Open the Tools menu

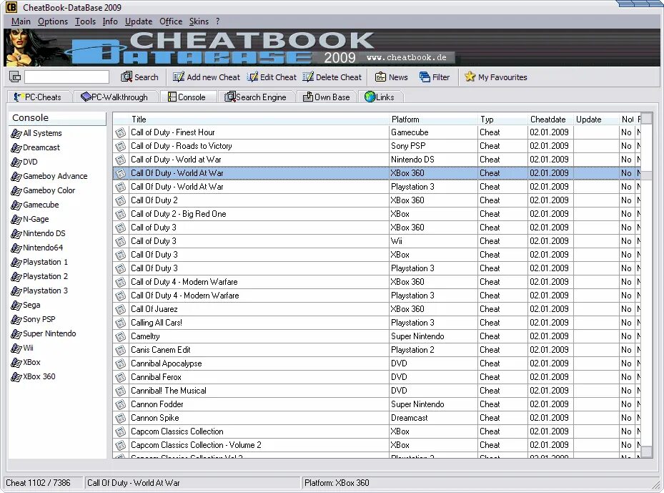(x=85, y=21)
